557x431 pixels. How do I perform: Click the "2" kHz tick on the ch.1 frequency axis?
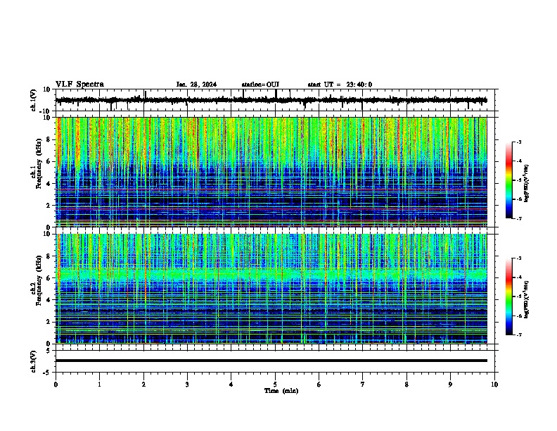[x=49, y=205]
